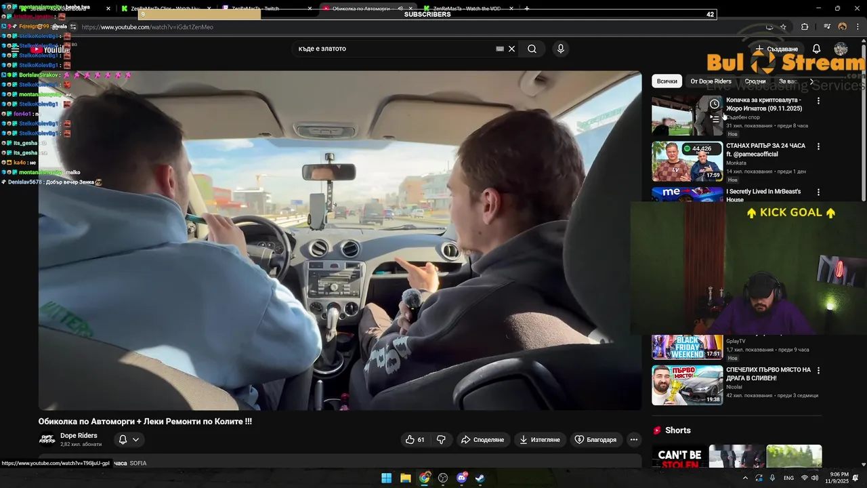Open Копачка за криптовалута video thumbnail
Viewport: 867px width, 488px height.
tap(688, 116)
